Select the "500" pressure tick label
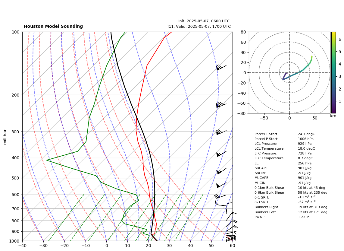 click(x=16, y=178)
